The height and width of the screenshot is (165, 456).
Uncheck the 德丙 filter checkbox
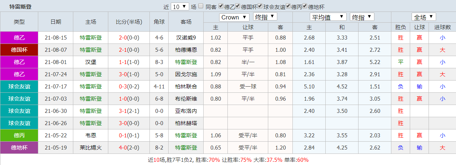288,6
